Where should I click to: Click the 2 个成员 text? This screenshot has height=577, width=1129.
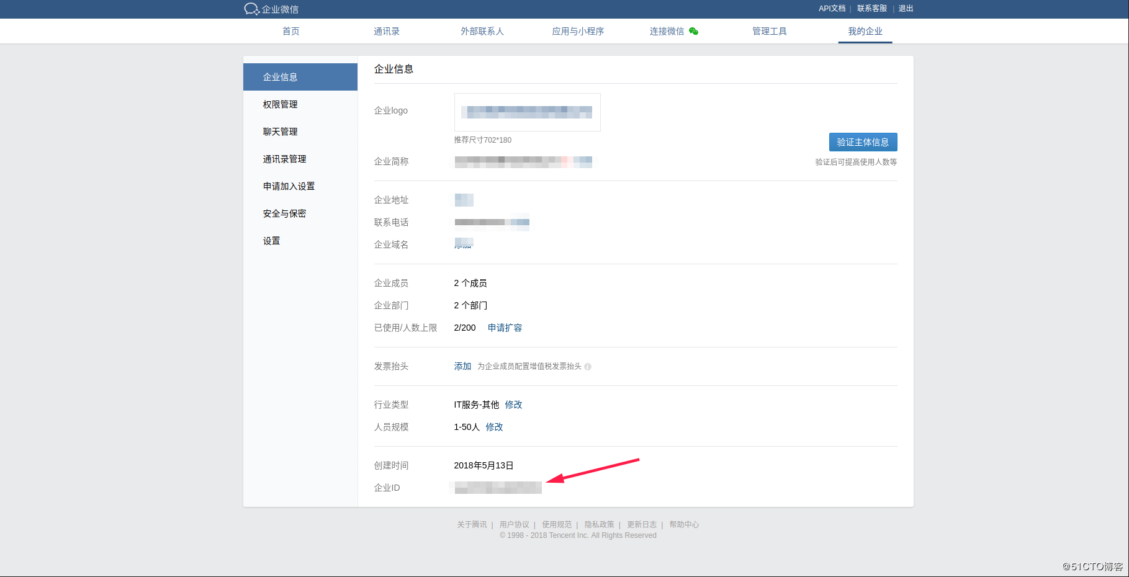point(470,283)
